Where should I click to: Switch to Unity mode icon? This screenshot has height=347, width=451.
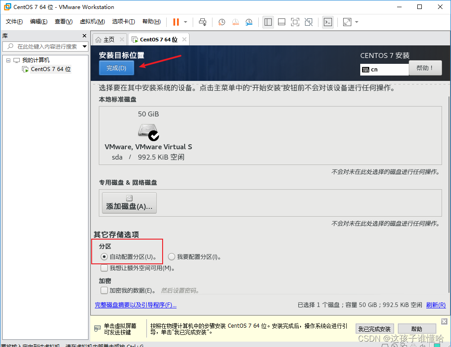pos(309,22)
